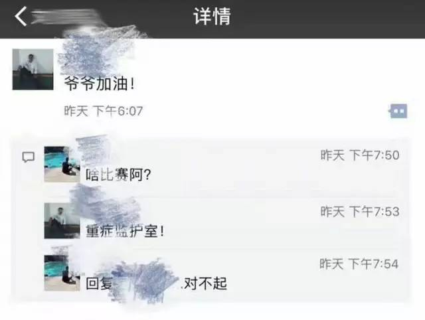Tap the reply comment ending in 对不起
The image size is (425, 320).
[157, 283]
